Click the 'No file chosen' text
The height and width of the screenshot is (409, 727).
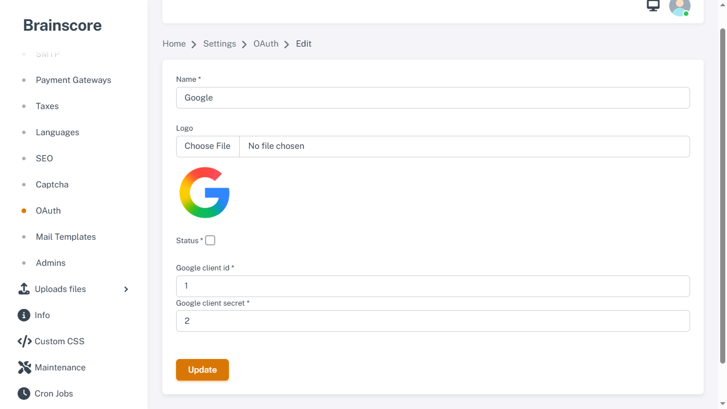(x=276, y=146)
